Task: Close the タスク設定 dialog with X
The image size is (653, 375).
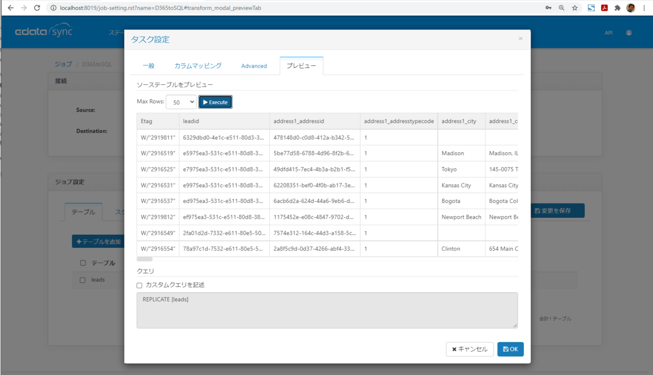Action: (520, 39)
